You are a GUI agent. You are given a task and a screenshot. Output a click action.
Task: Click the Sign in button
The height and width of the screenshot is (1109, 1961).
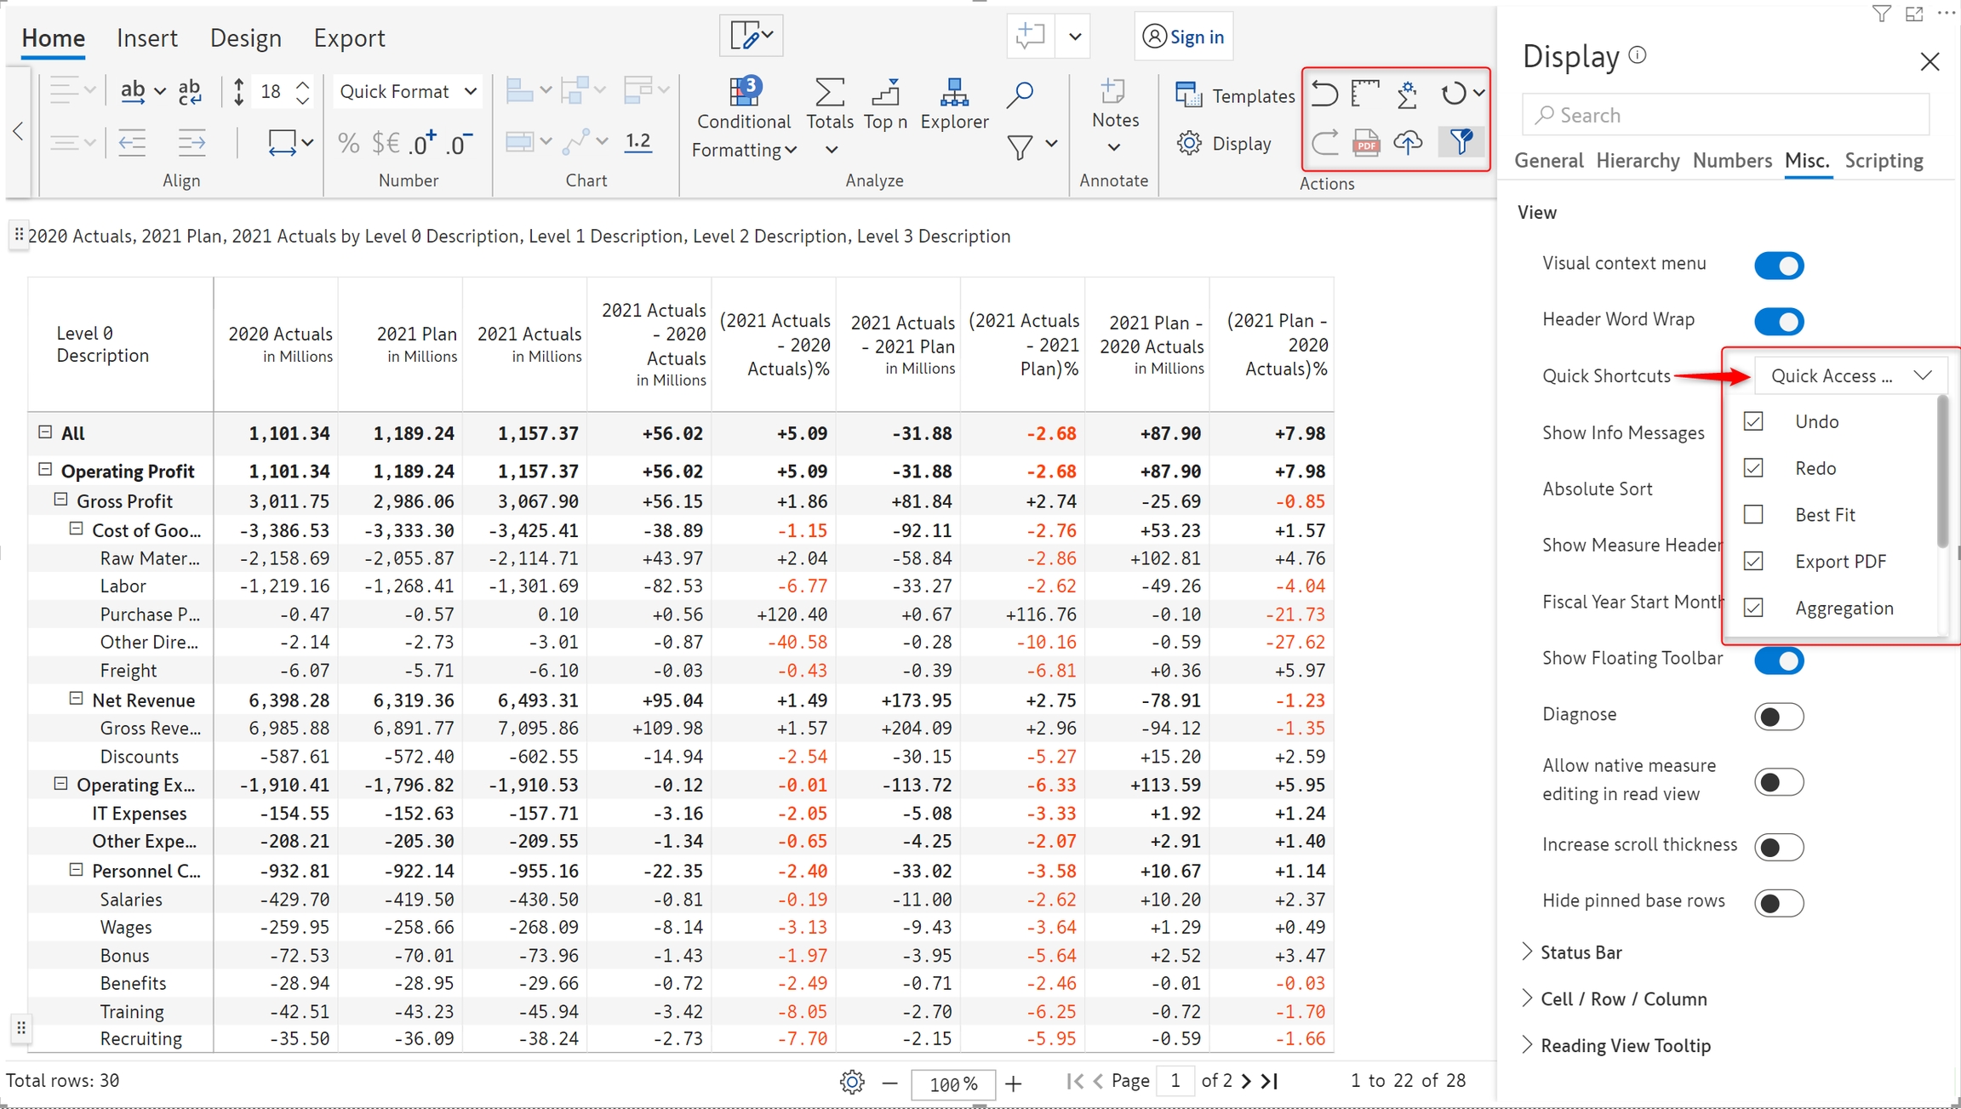point(1183,37)
